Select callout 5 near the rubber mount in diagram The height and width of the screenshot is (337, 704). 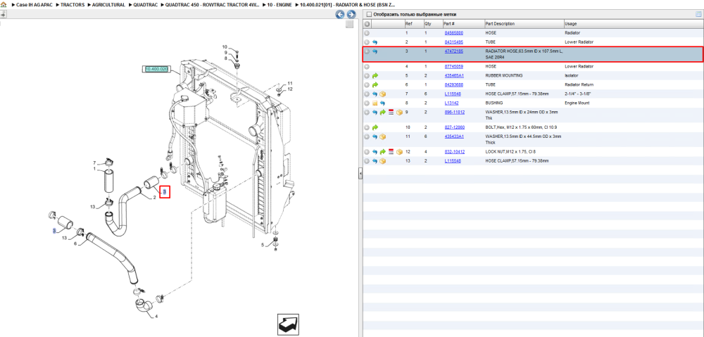coord(263,245)
